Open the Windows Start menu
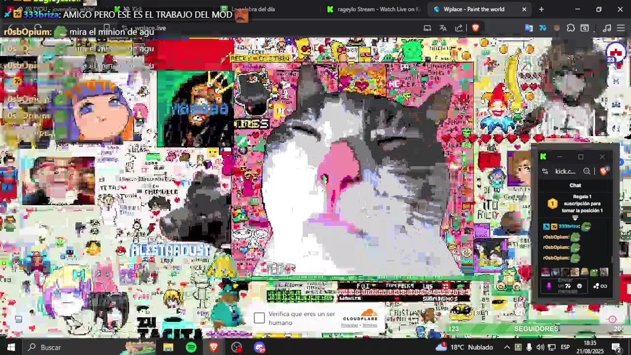The image size is (631, 355). [x=11, y=347]
